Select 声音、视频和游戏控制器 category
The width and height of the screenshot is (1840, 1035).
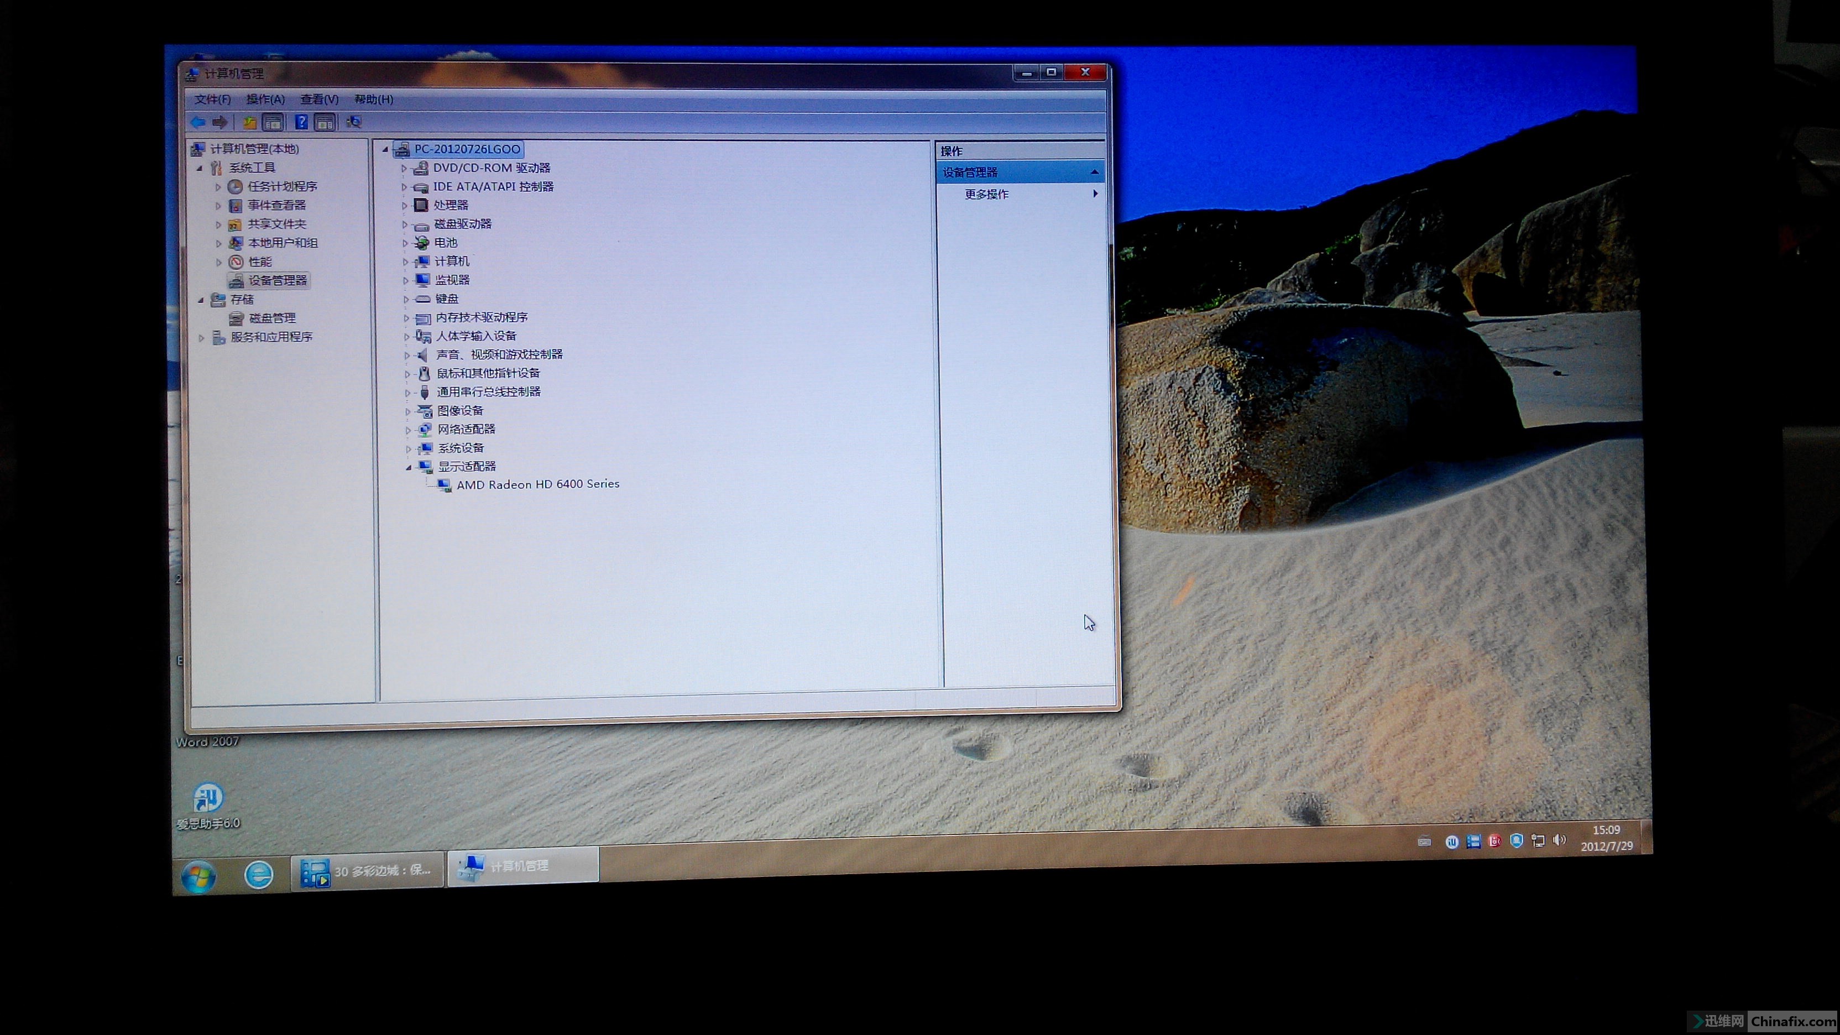coord(499,354)
